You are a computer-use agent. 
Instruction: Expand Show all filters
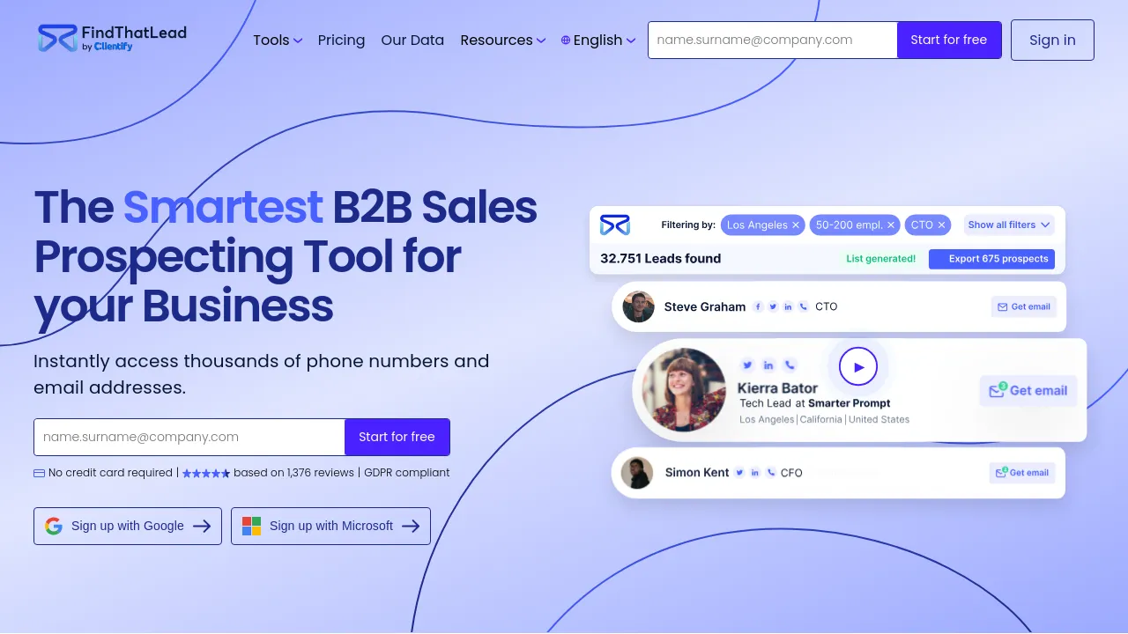pyautogui.click(x=1009, y=225)
